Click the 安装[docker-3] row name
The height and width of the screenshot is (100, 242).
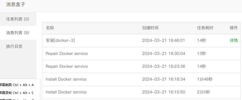60,40
